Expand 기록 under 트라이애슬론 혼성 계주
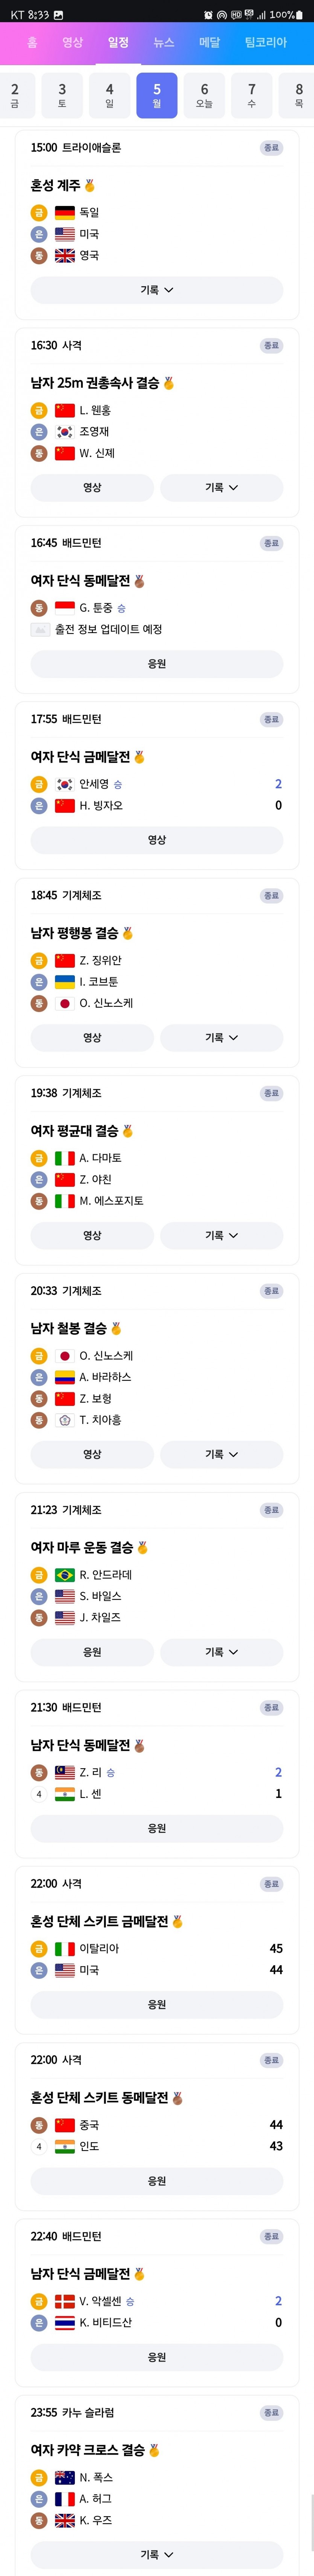Image resolution: width=314 pixels, height=2576 pixels. 157,290
